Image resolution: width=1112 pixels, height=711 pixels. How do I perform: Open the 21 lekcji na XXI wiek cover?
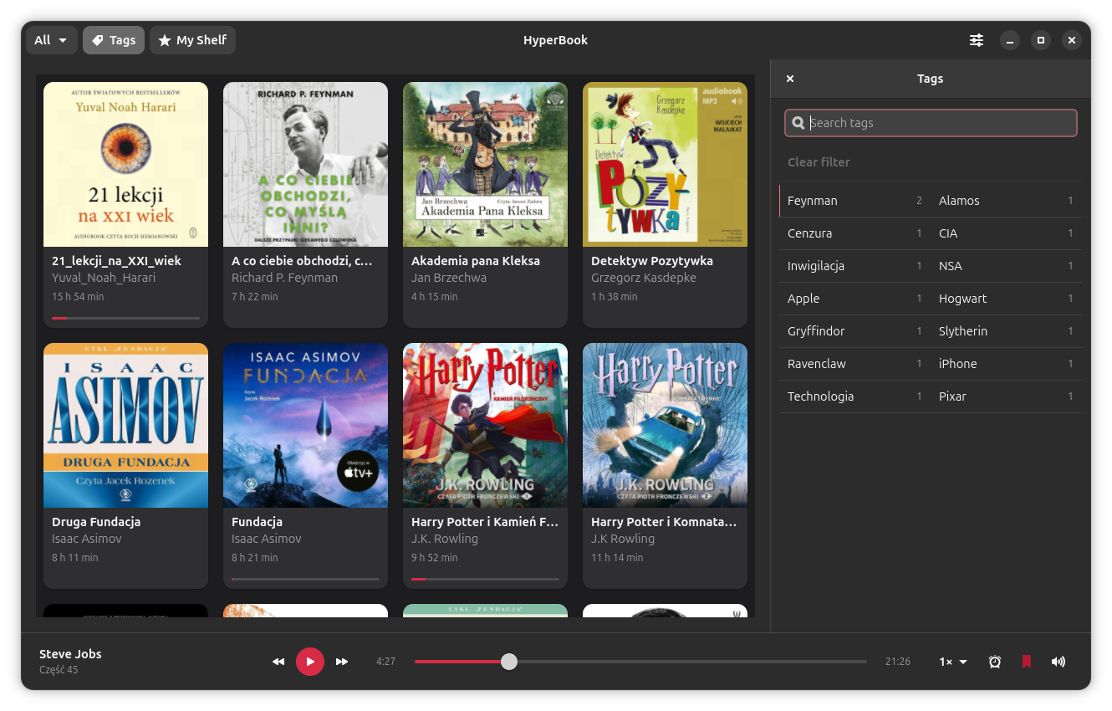pyautogui.click(x=125, y=164)
